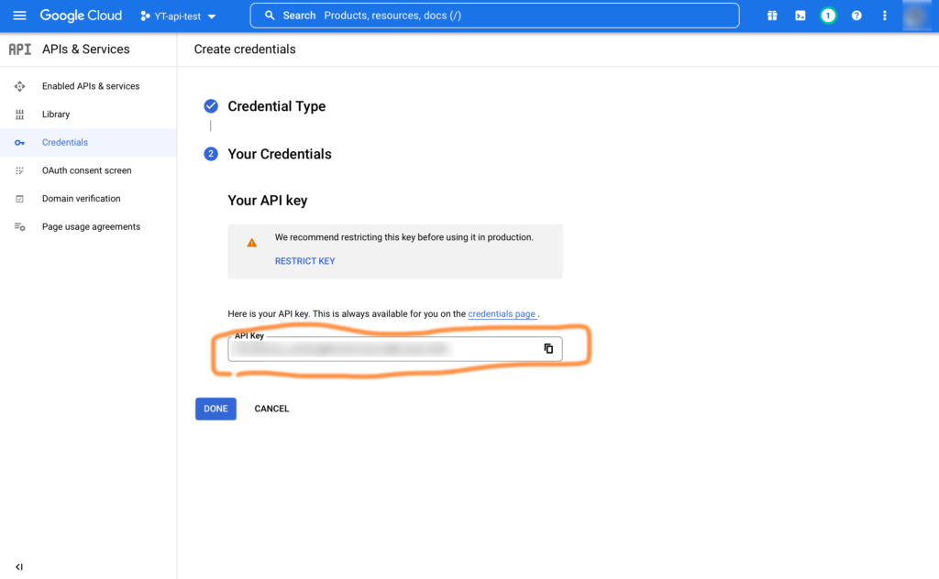Viewport: 939px width, 579px height.
Task: Open the main navigation hamburger menu
Action: (19, 16)
